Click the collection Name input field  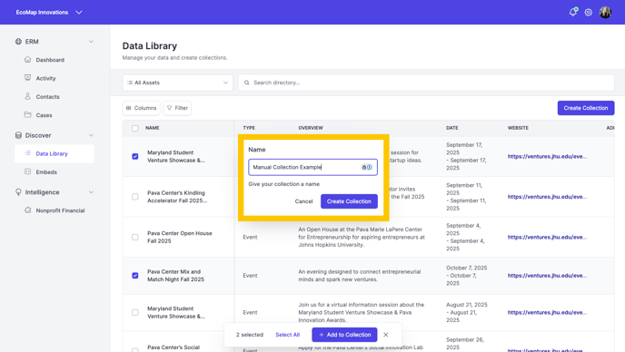tap(312, 167)
